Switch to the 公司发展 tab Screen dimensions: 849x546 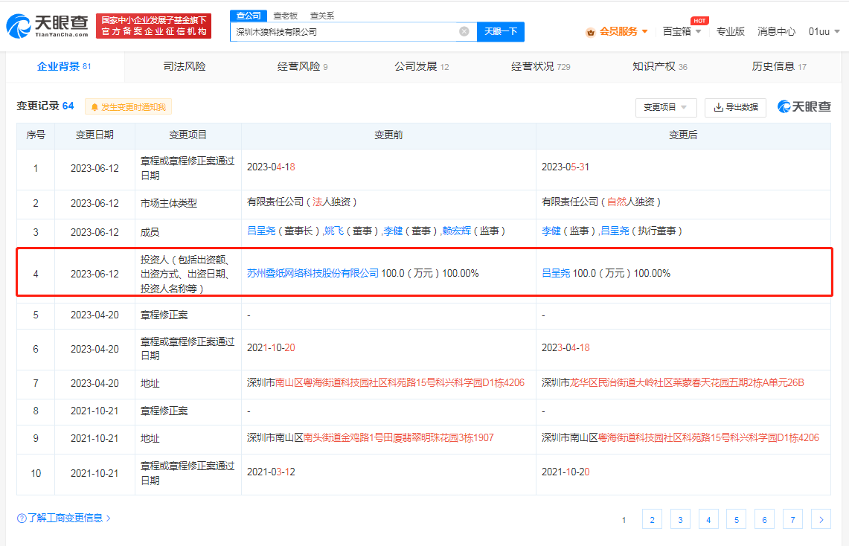(x=421, y=66)
